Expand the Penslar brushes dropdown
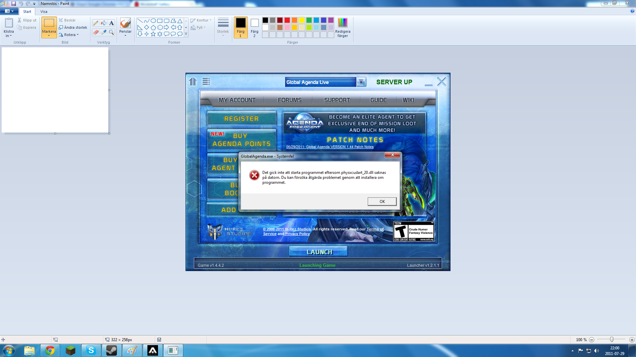Screen dimensions: 636x357 [x=125, y=33]
